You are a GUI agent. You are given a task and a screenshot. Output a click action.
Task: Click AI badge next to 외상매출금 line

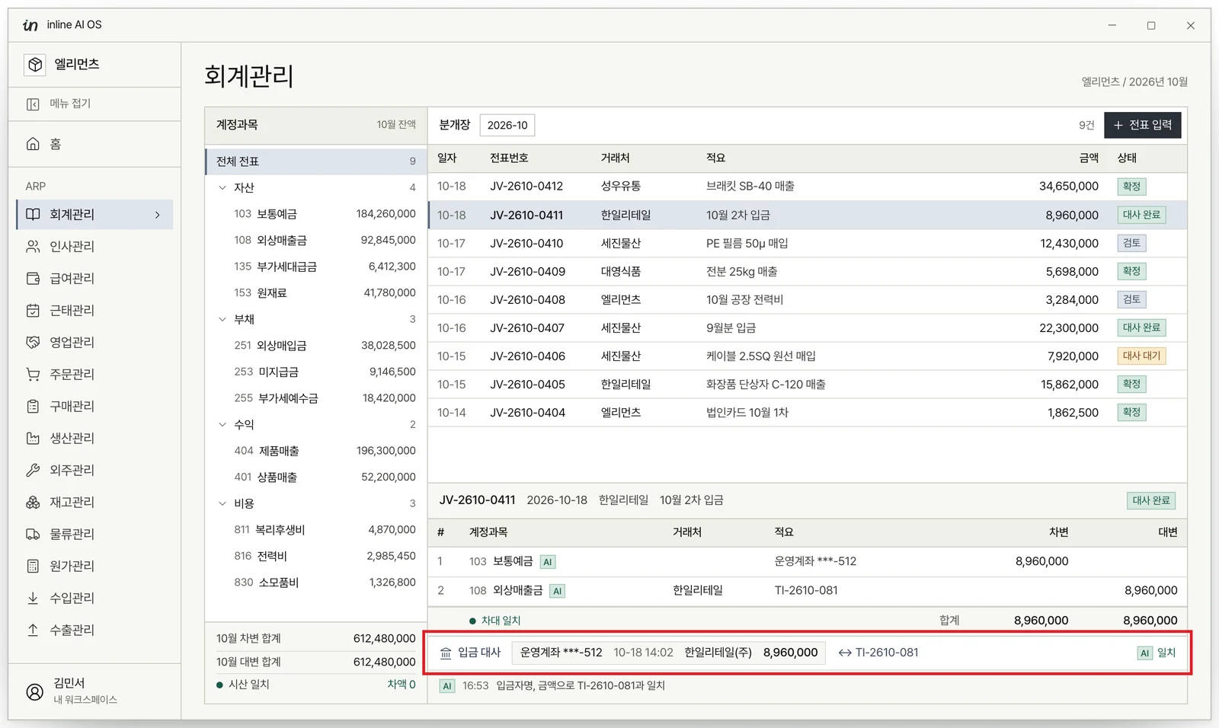tap(557, 591)
